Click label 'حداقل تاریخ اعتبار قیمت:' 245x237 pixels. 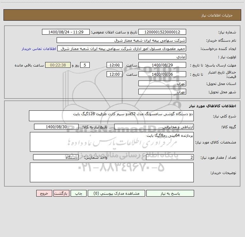(x=222, y=74)
